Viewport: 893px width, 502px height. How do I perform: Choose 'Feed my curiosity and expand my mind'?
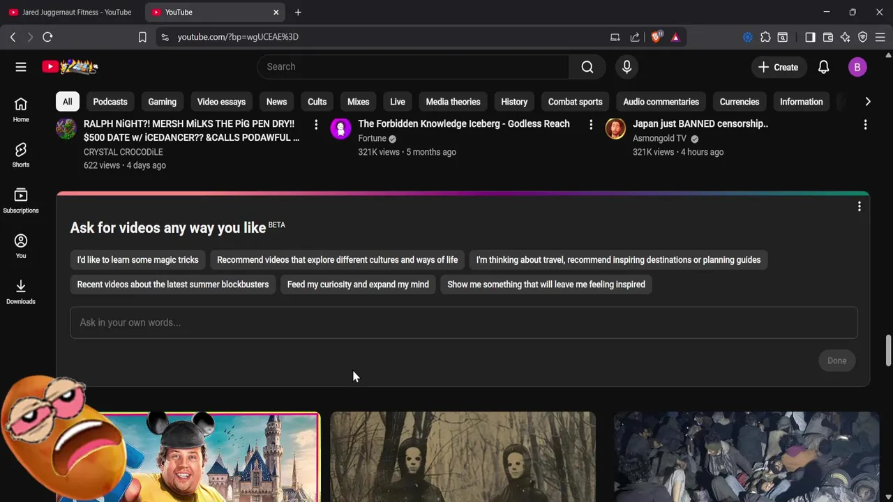point(358,284)
